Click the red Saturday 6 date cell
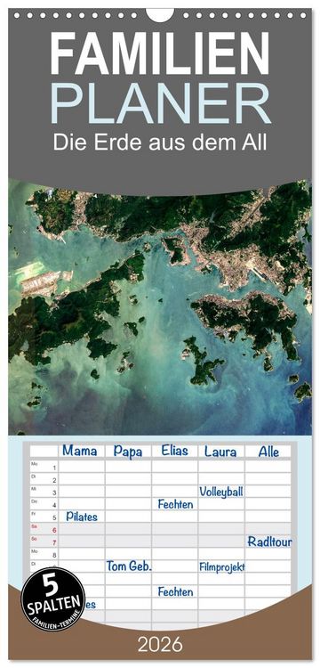This screenshot has width=320, height=668. click(44, 529)
